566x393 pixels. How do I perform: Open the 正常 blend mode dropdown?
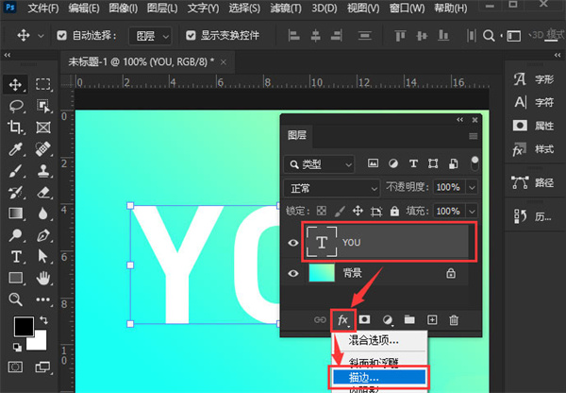point(332,188)
